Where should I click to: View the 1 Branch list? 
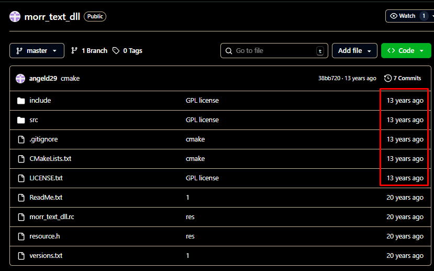click(89, 51)
